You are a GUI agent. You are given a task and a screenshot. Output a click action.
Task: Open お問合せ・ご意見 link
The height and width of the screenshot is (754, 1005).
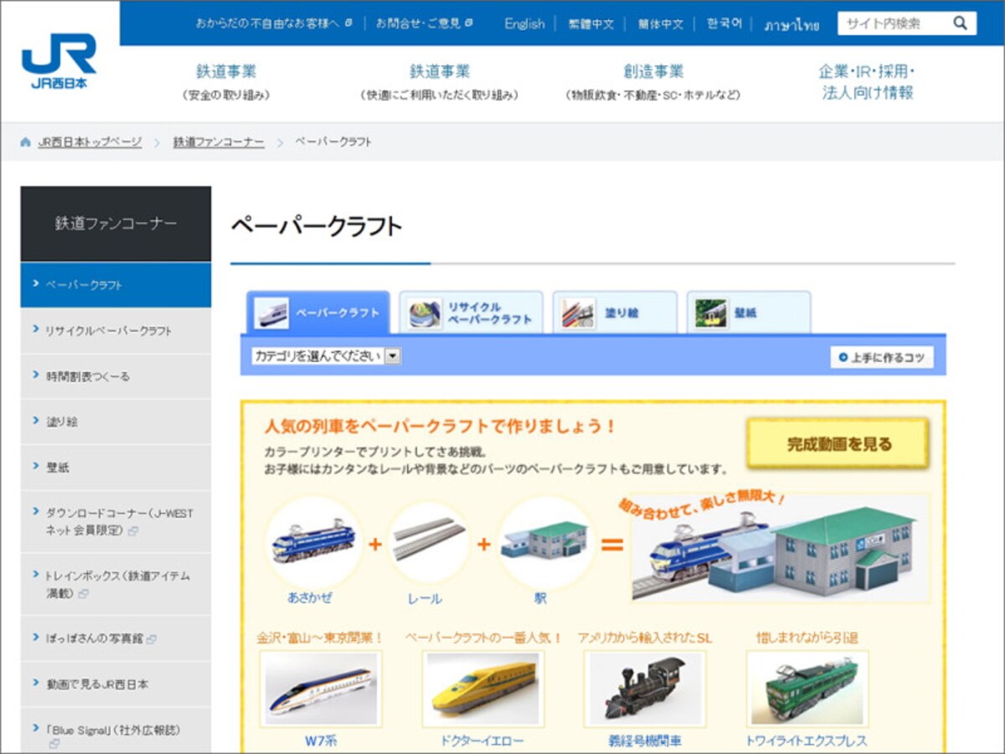click(419, 23)
